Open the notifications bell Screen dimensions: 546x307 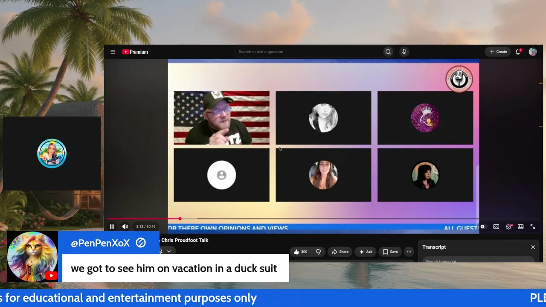click(x=518, y=52)
